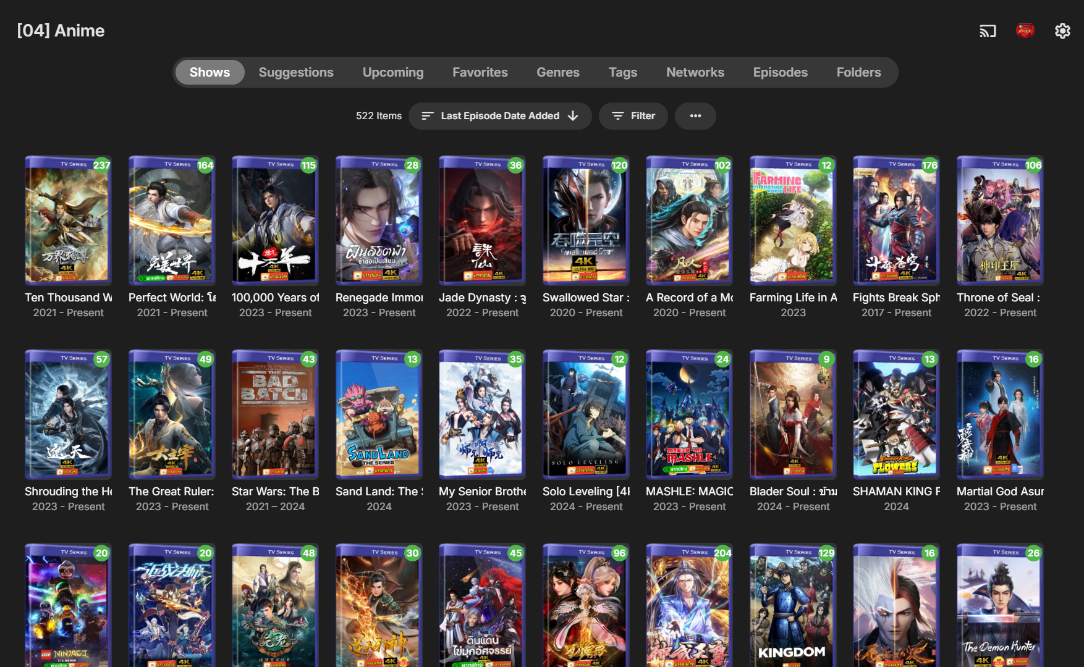Image resolution: width=1084 pixels, height=667 pixels.
Task: Click the "SHAMAN KING F" title link
Action: (x=896, y=492)
